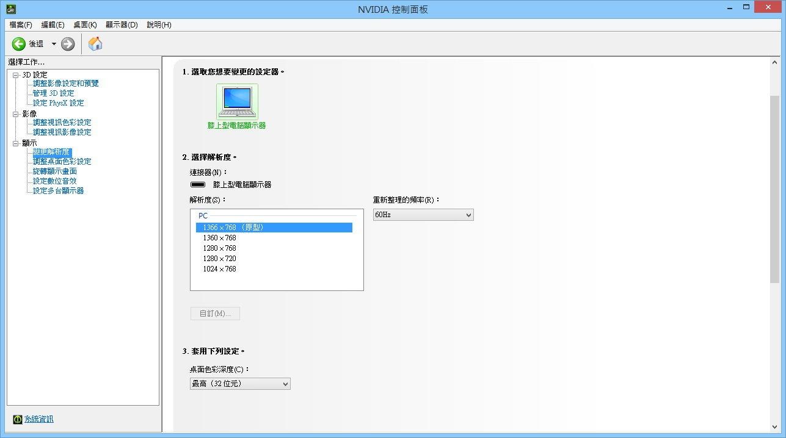Image resolution: width=786 pixels, height=438 pixels.
Task: Click the 後退 back label
Action: point(36,44)
